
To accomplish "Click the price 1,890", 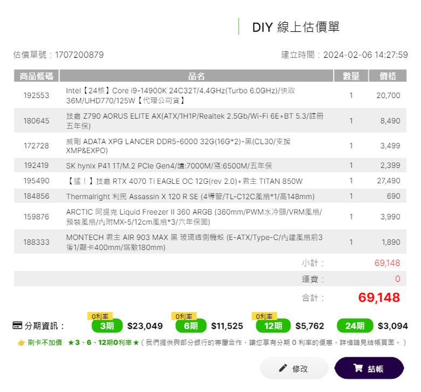I will [x=391, y=242].
